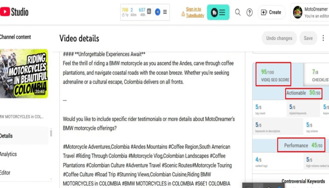Image resolution: width=329 pixels, height=188 pixels.
Task: Click the Performance 45/50 score
Action: (301, 145)
